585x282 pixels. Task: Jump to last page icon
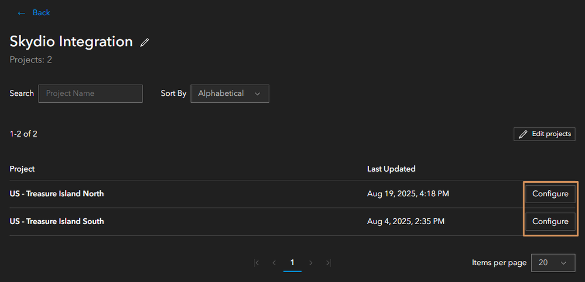coord(329,263)
